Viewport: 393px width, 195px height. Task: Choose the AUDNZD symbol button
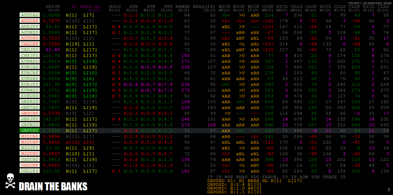[x=30, y=32]
